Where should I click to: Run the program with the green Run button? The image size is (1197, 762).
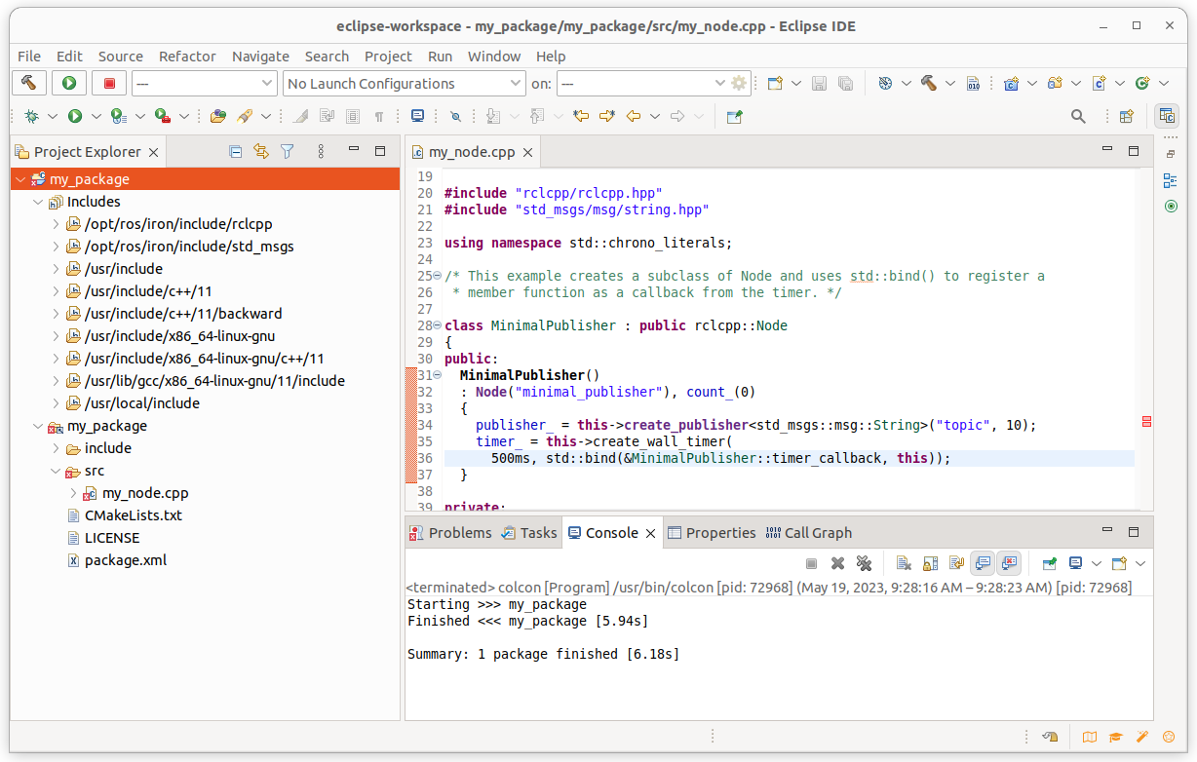(67, 83)
